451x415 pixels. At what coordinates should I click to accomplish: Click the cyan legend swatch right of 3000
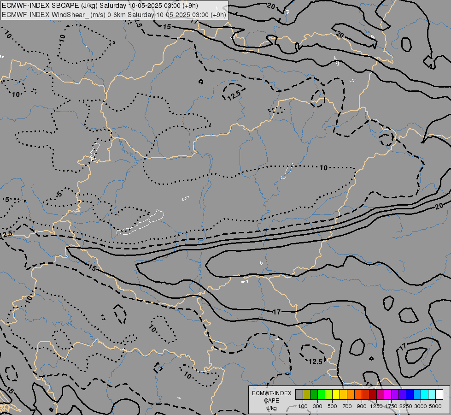click(424, 394)
